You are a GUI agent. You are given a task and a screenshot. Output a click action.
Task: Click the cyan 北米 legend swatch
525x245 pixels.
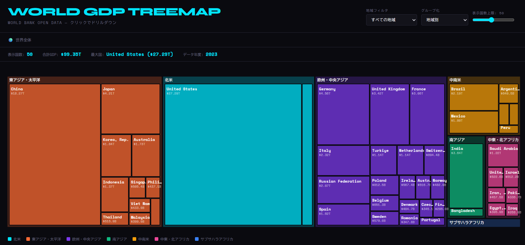coord(10,239)
